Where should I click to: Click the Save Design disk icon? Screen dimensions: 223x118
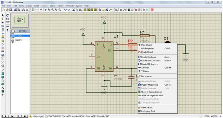11,10
